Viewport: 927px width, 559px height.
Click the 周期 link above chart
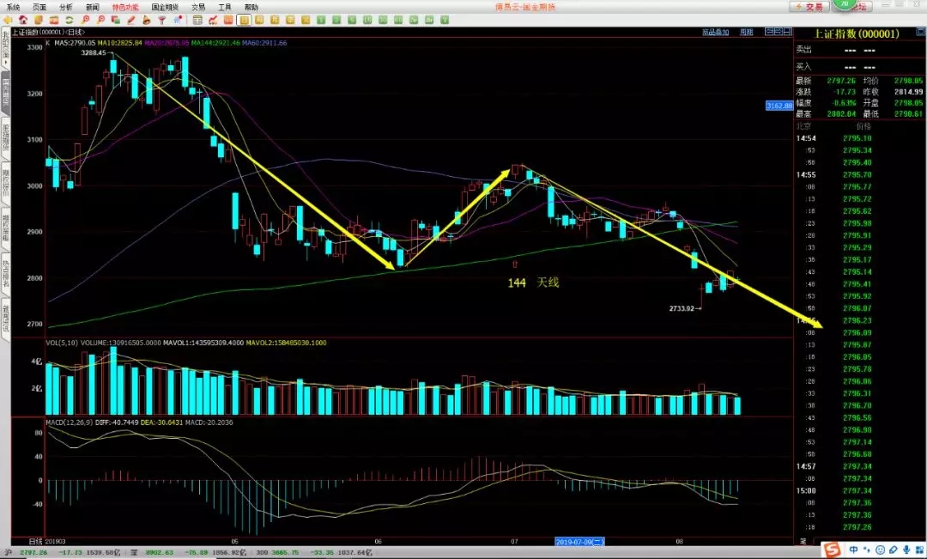point(747,32)
